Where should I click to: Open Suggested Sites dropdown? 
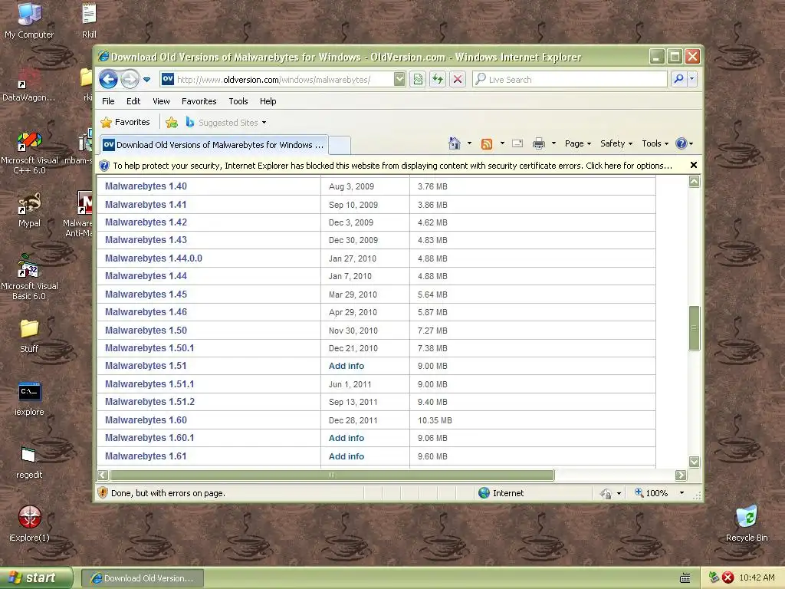[x=226, y=122]
